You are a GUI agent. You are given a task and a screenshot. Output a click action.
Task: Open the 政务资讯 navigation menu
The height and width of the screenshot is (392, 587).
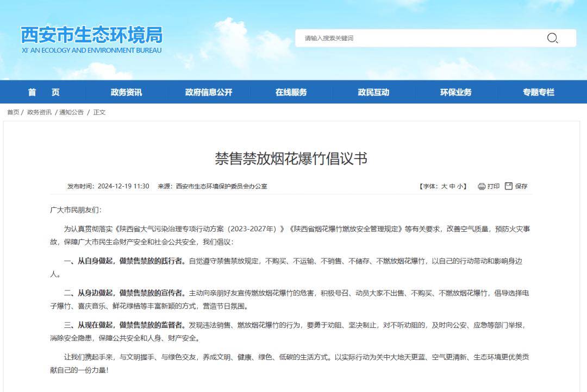pos(126,92)
